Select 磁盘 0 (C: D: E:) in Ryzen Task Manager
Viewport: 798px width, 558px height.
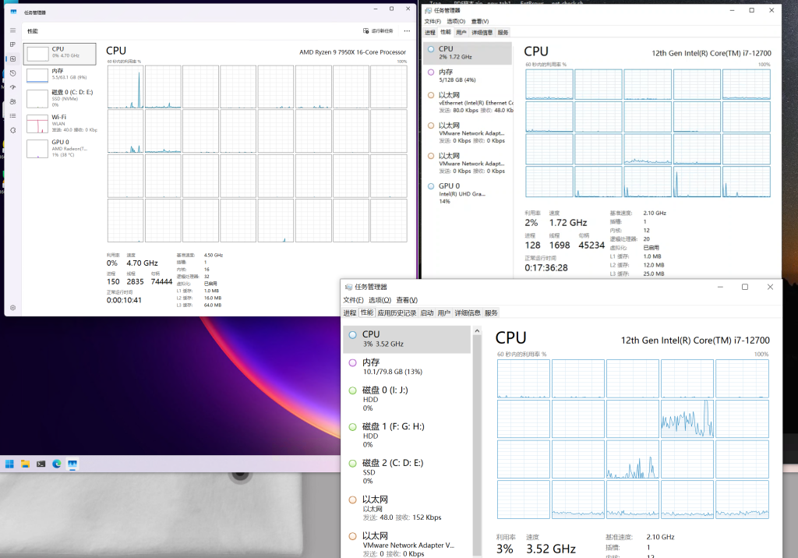(59, 98)
